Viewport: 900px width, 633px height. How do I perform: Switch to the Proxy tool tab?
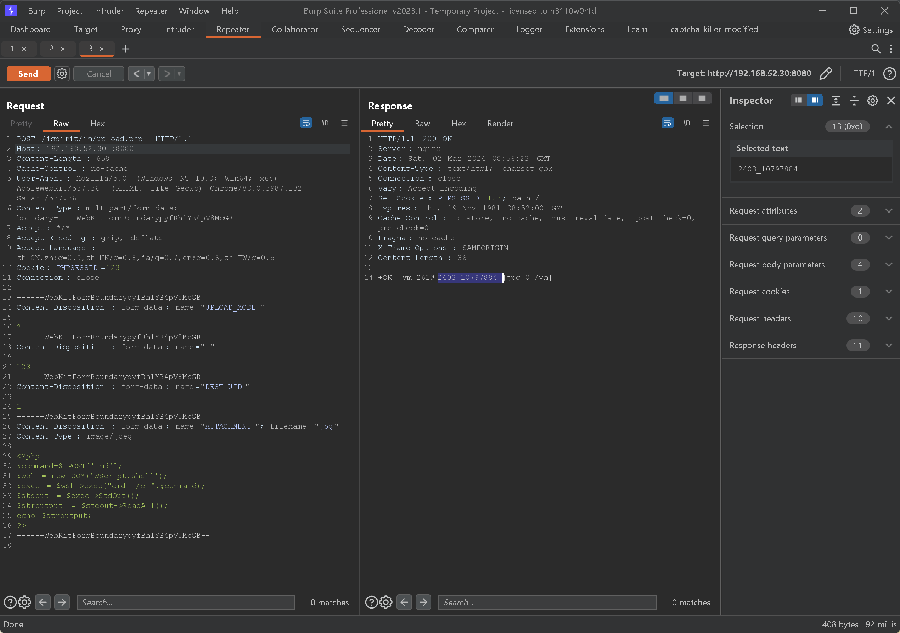coord(131,29)
